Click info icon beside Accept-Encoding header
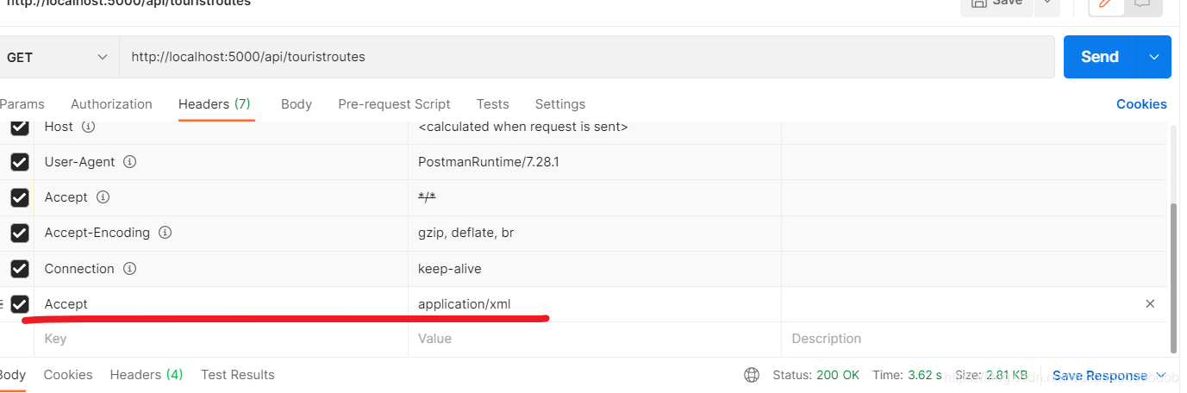 point(165,233)
